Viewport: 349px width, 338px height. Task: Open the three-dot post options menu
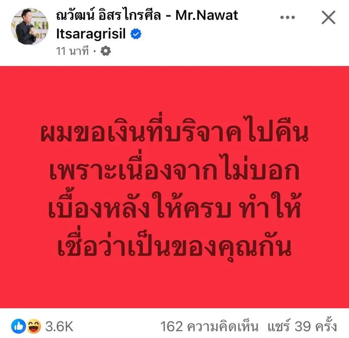(x=287, y=17)
